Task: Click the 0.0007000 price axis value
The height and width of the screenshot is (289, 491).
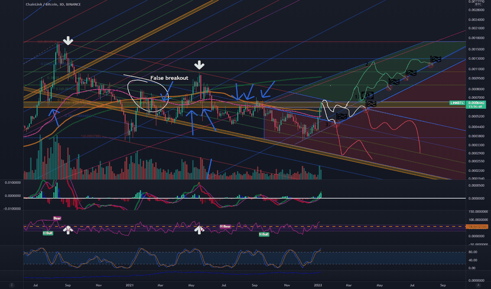Action: [476, 98]
